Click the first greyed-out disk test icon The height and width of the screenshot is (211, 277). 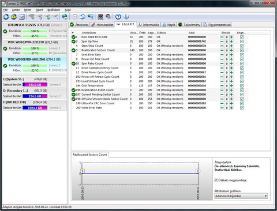coord(32,17)
